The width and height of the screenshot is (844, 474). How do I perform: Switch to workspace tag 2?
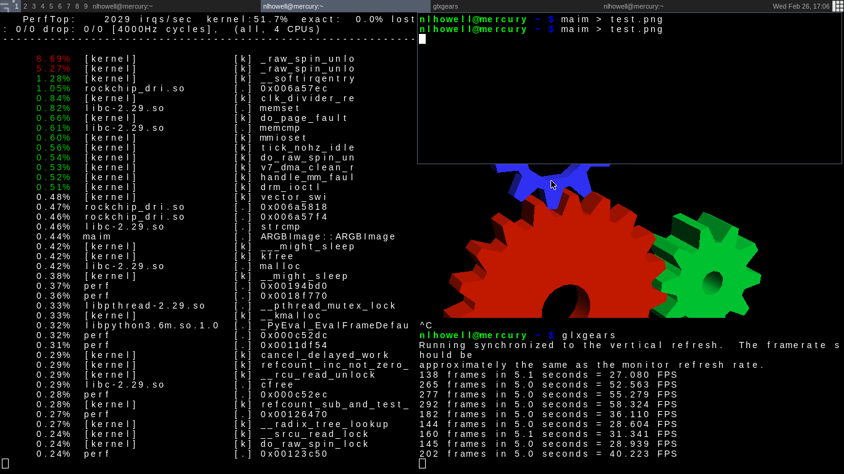pyautogui.click(x=25, y=6)
